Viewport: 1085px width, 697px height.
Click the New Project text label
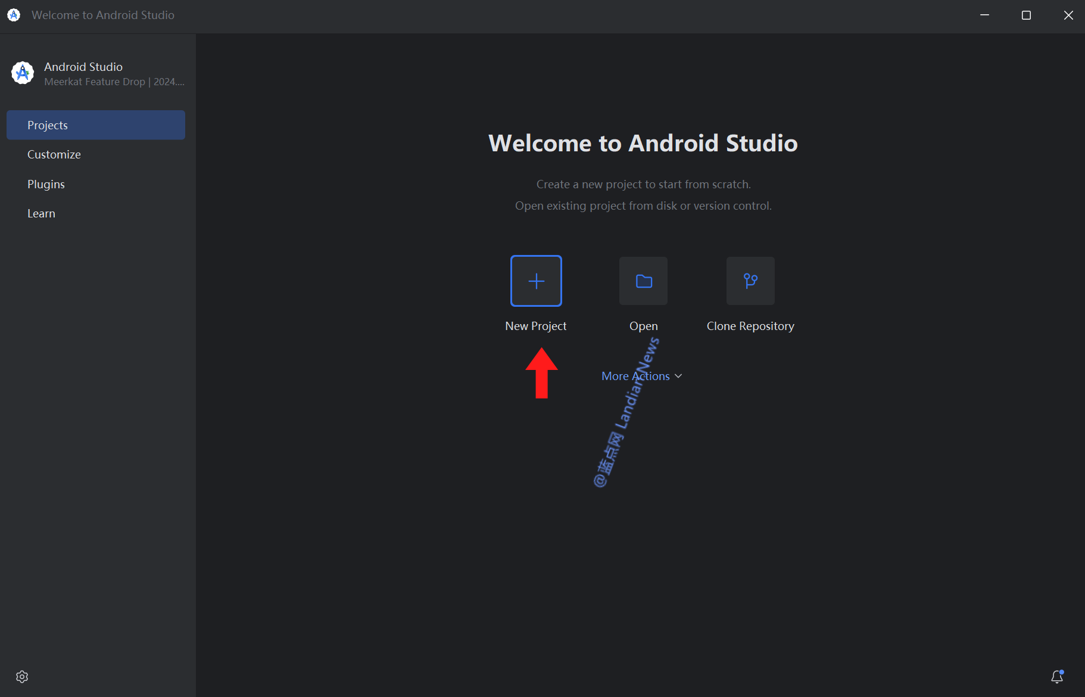click(536, 326)
